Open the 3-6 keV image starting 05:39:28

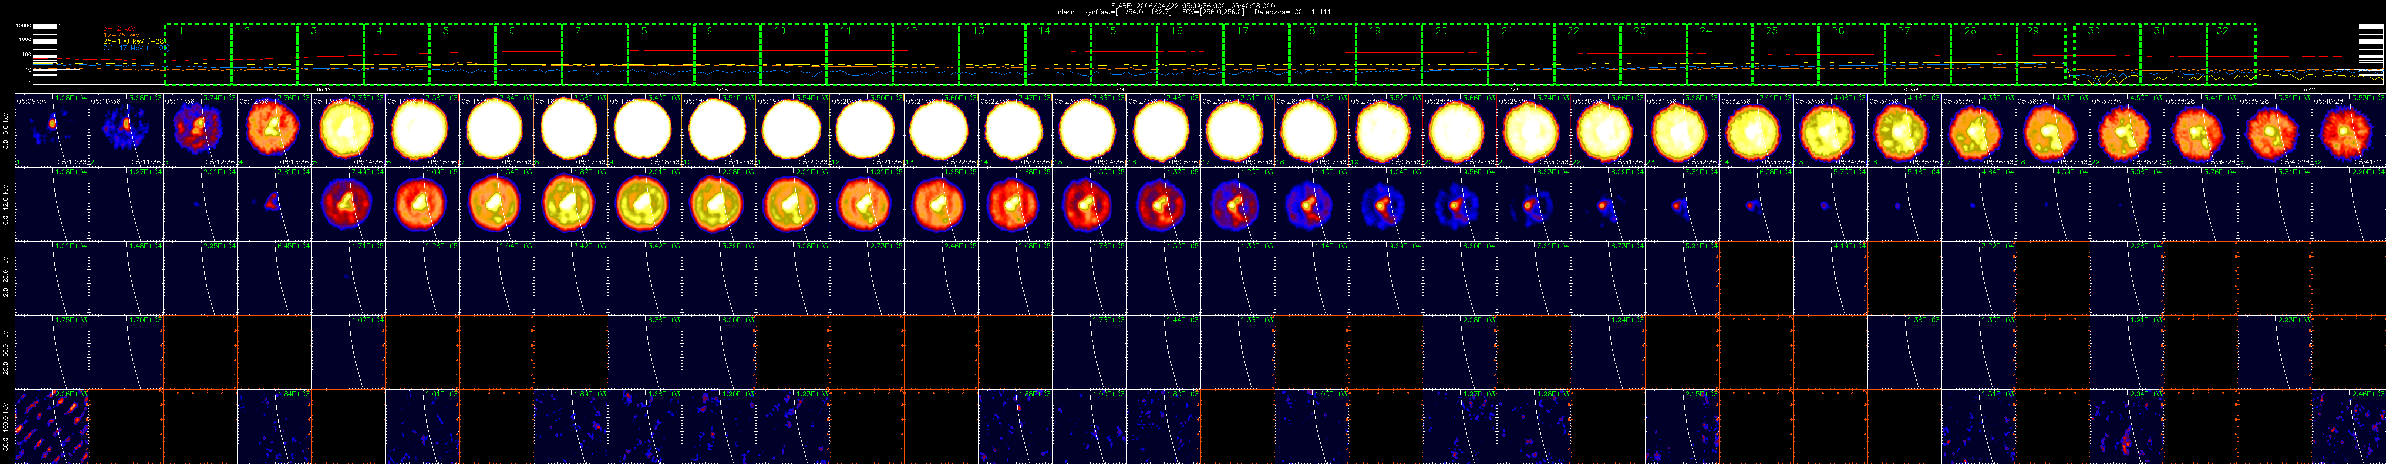point(2275,130)
